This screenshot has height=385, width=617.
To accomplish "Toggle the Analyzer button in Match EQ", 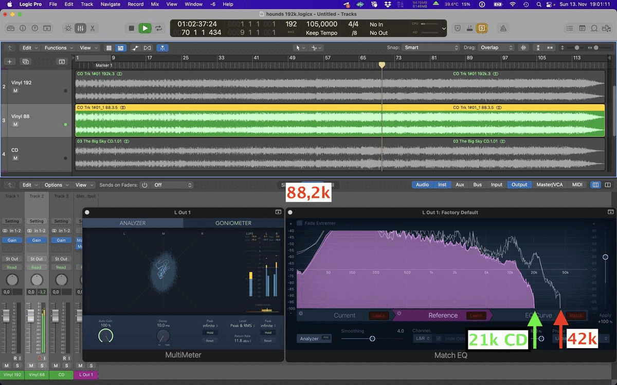I will 314,338.
